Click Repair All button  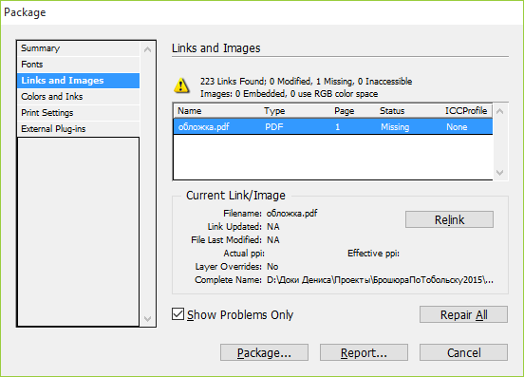coord(463,314)
